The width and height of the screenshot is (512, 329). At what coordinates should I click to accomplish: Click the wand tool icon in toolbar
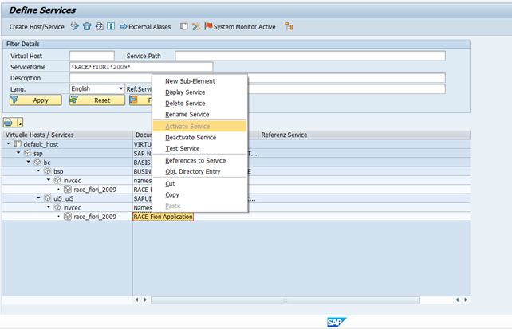tap(196, 26)
